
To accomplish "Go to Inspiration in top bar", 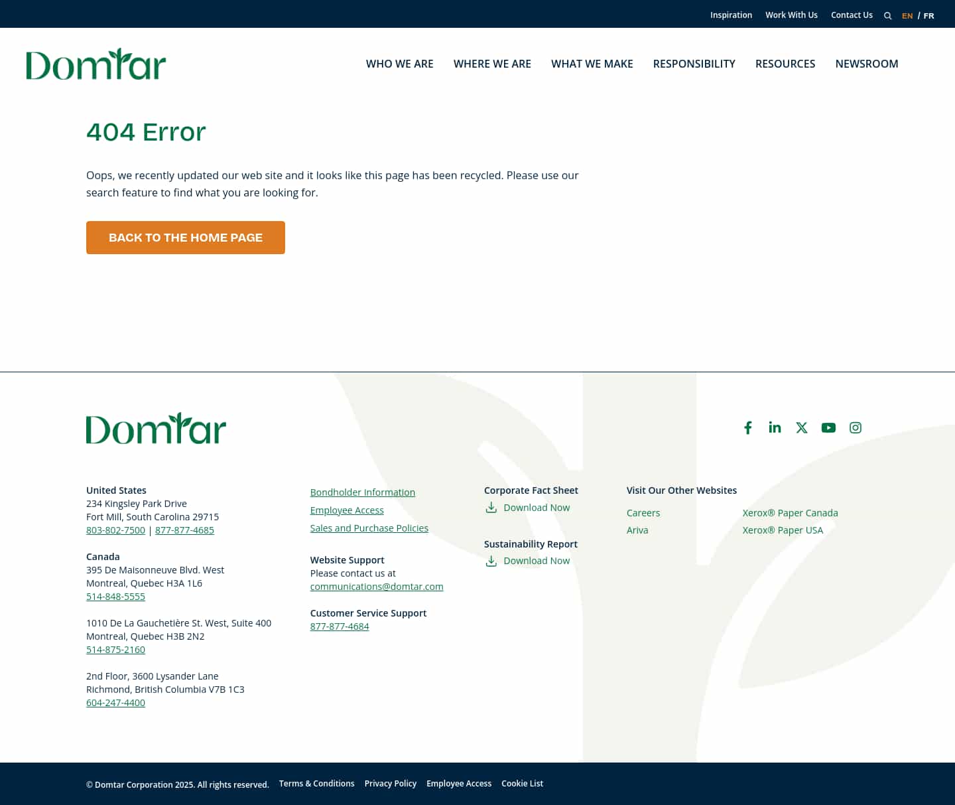I will pos(731,15).
